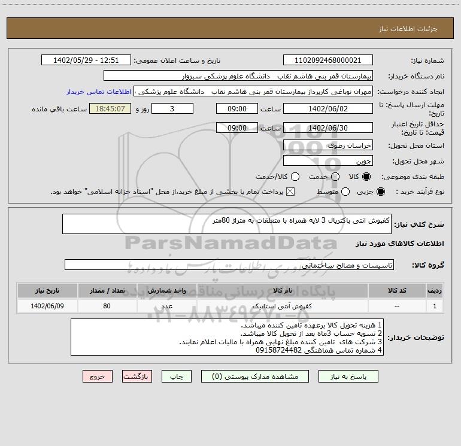Toggle the Islamic treasury payment checkbox
The image size is (461, 446).
coord(290,192)
